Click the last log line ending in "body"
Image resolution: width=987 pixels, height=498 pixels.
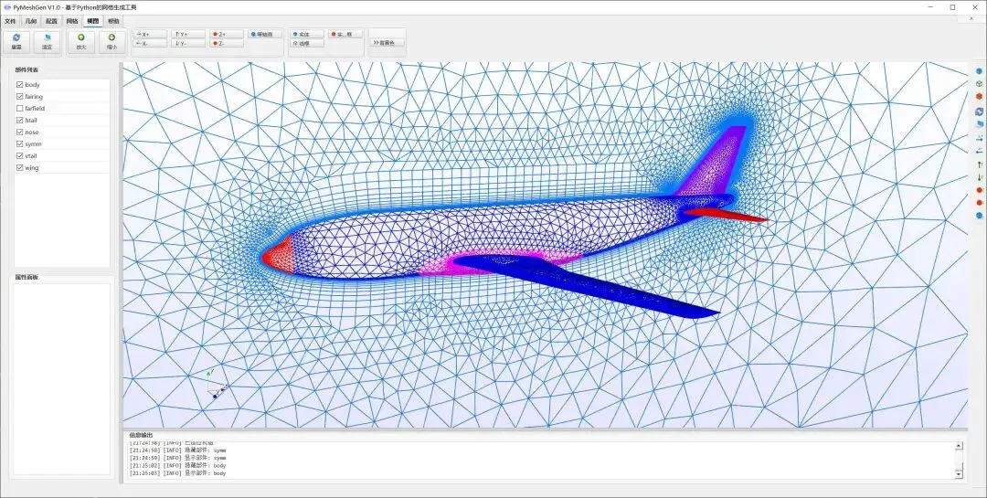click(x=177, y=472)
